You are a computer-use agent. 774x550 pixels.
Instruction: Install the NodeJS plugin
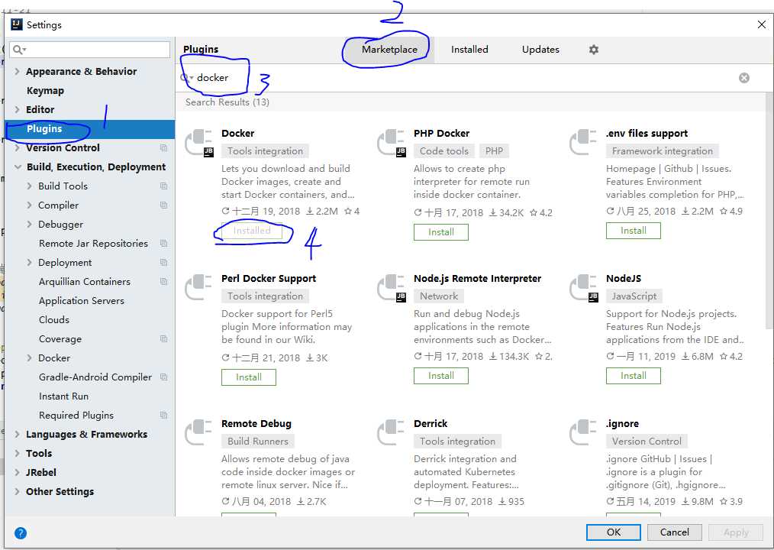(634, 376)
